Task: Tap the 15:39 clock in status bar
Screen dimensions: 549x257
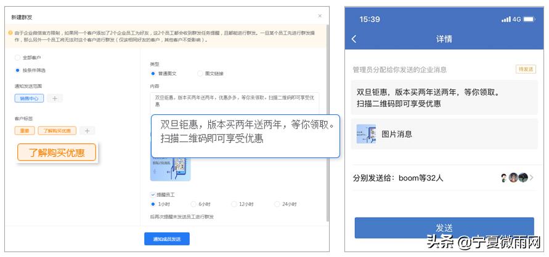Action: [369, 19]
